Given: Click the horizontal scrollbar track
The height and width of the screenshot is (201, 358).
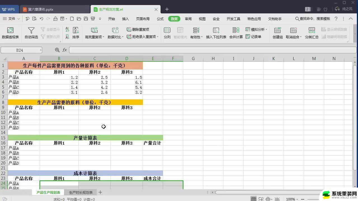Looking at the screenshot, I should [268, 192].
